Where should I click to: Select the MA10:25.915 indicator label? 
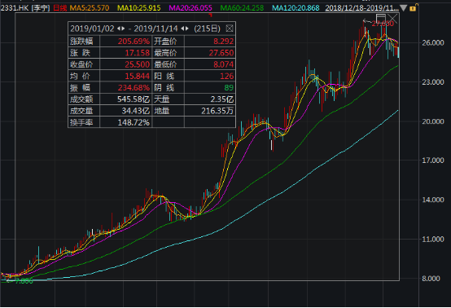point(138,8)
